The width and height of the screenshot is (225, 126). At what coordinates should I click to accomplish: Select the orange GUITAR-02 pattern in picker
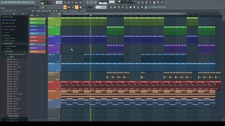[x=38, y=51]
